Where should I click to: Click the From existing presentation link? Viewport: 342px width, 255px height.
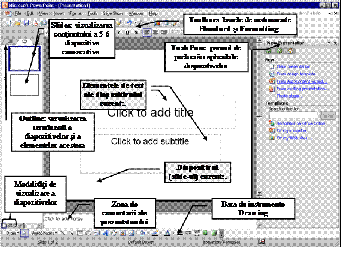[303, 89]
